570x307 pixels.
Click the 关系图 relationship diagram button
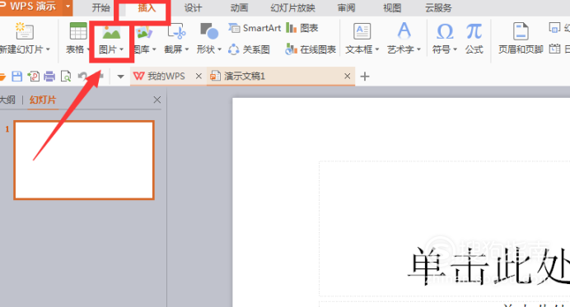[249, 49]
